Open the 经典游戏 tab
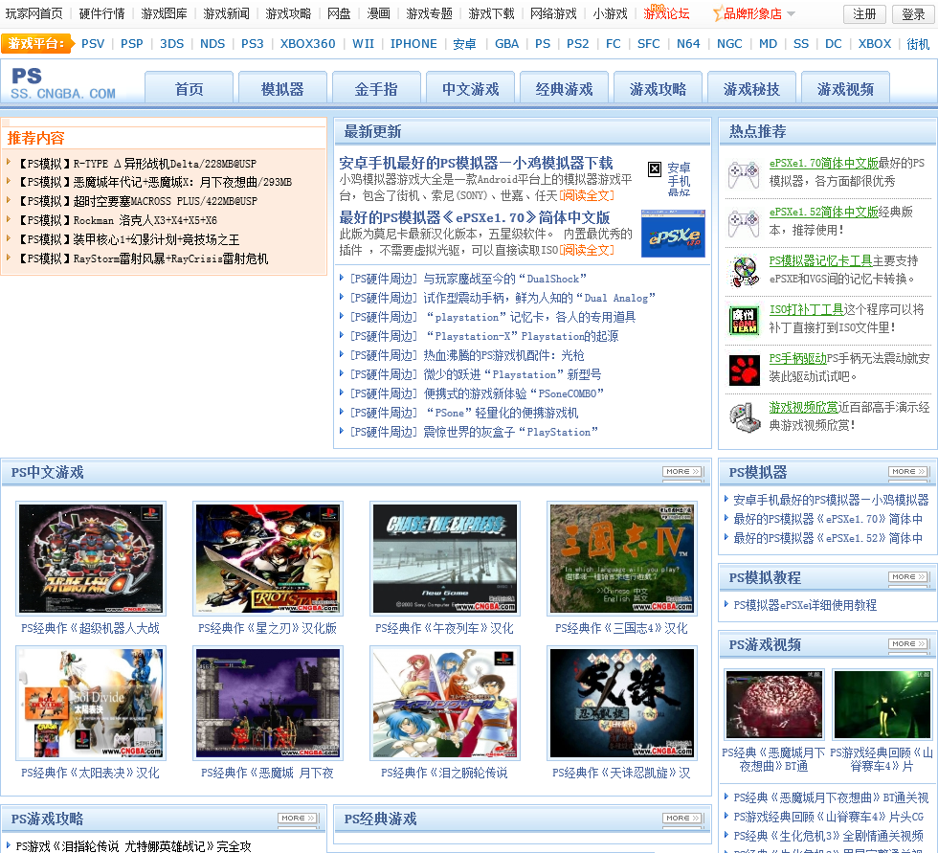Screen dimensions: 938x853 564,88
